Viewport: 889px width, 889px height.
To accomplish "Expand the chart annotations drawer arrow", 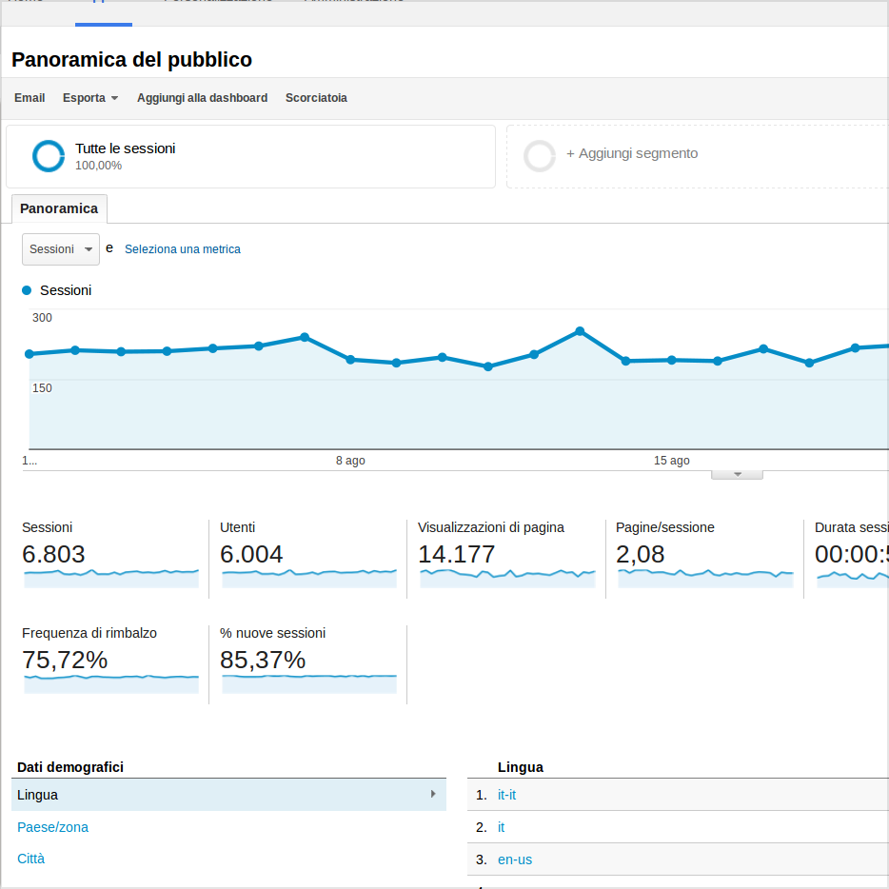I will pos(737,475).
